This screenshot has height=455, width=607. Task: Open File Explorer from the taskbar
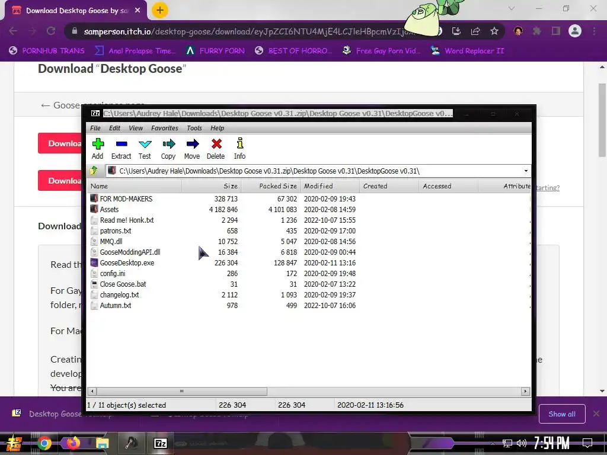coord(102,443)
